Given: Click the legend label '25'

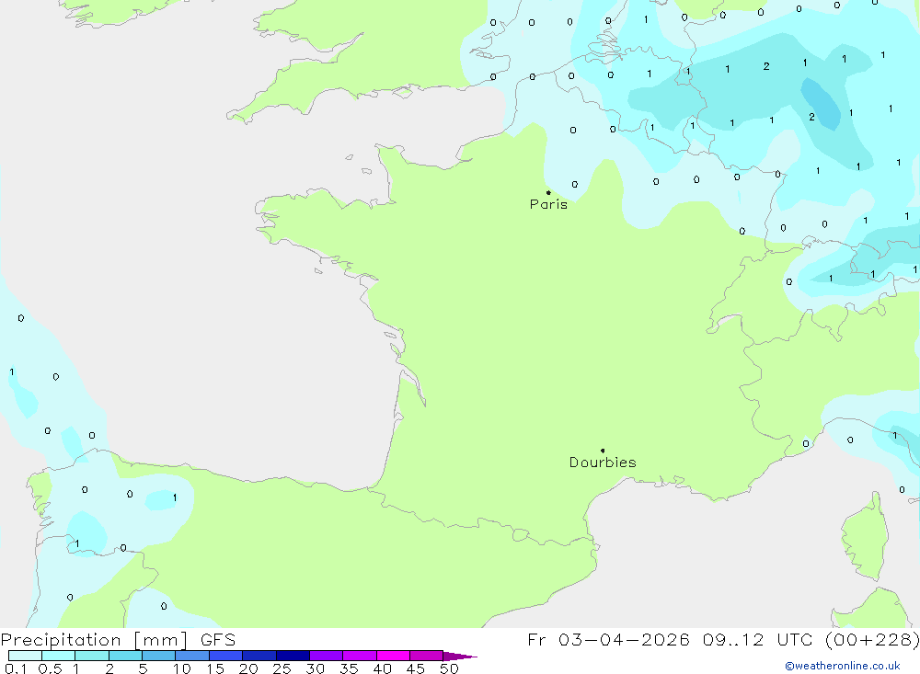Looking at the screenshot, I should 282,668.
